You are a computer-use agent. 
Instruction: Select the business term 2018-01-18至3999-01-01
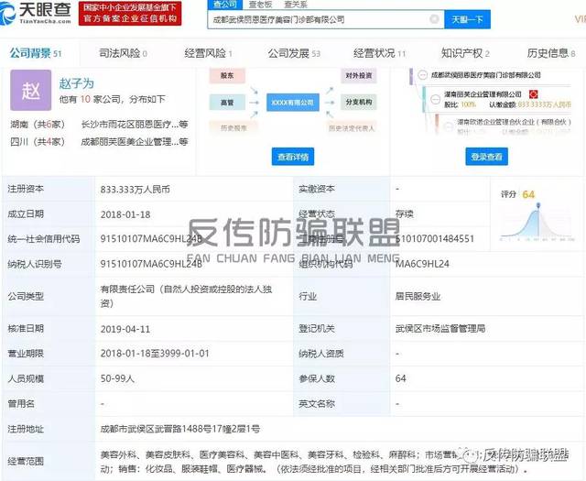155,354
